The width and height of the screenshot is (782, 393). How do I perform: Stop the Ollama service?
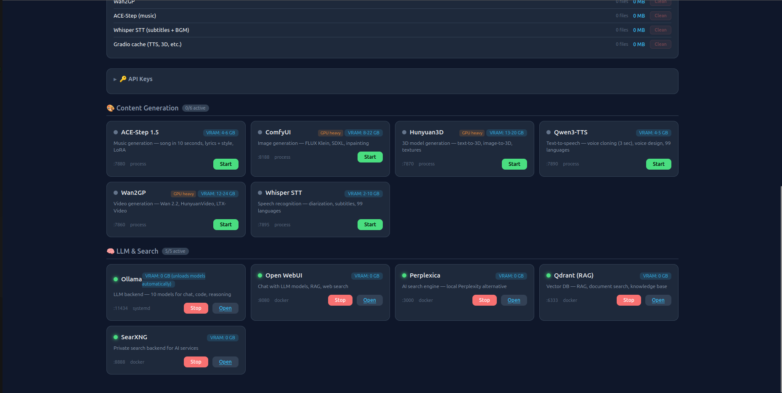[x=196, y=308]
